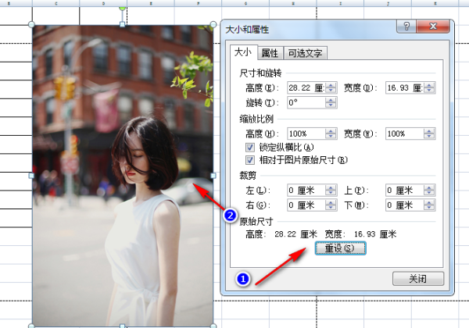This screenshot has width=469, height=328.
Task: Click the help question mark button in dialog
Action: (406, 27)
